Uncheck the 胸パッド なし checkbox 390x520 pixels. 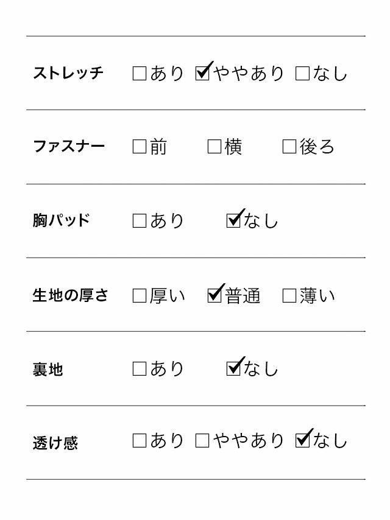tap(233, 220)
